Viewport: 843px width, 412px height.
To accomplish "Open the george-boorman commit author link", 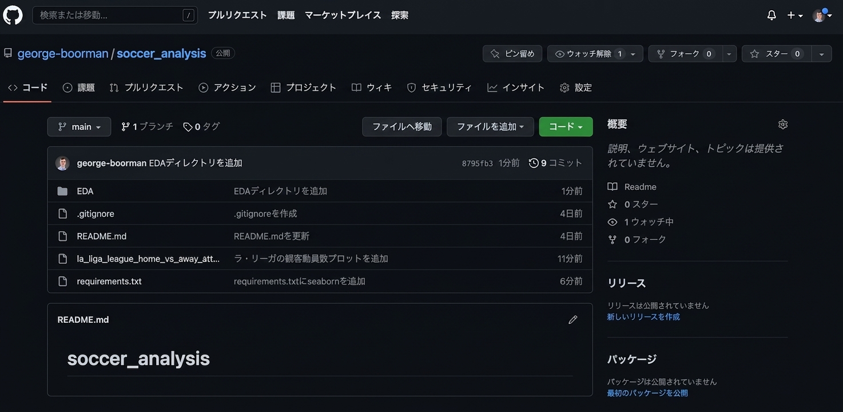I will [x=112, y=163].
